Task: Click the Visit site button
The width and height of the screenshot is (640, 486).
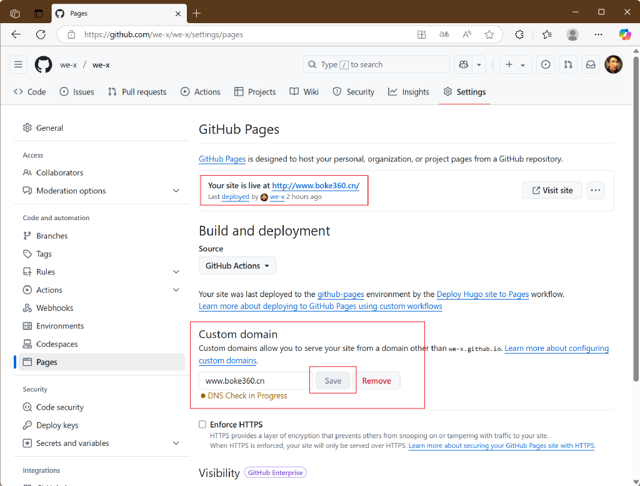Action: (x=552, y=190)
